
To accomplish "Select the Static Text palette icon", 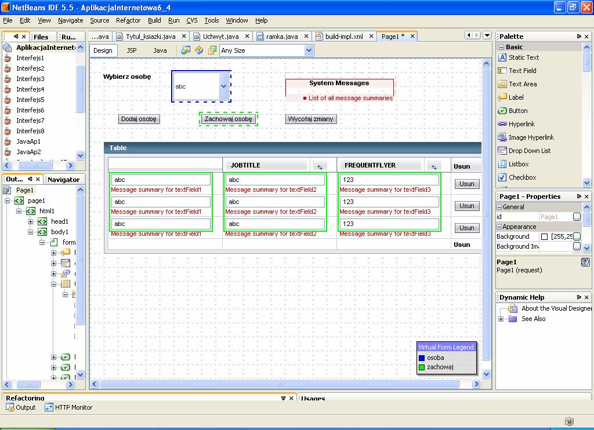I will tap(502, 57).
